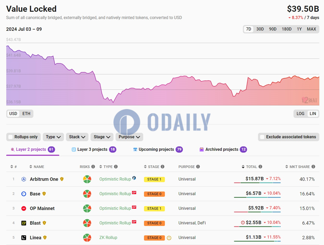
Task: Click the info icon beside RISKS header
Action: pos(93,167)
